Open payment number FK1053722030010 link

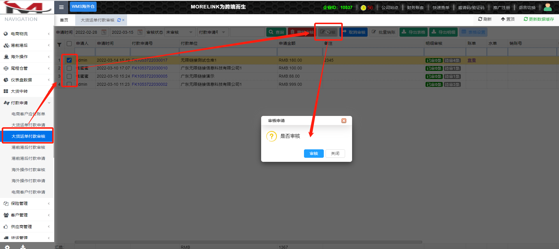pyautogui.click(x=150, y=68)
